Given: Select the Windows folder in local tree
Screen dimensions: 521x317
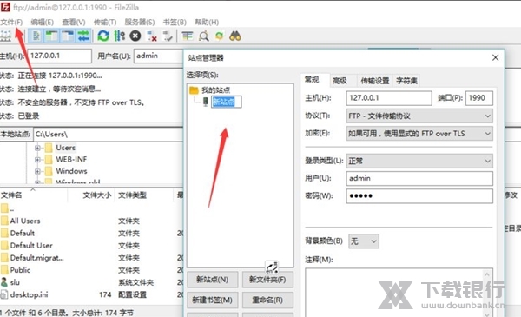Looking at the screenshot, I should pos(71,171).
